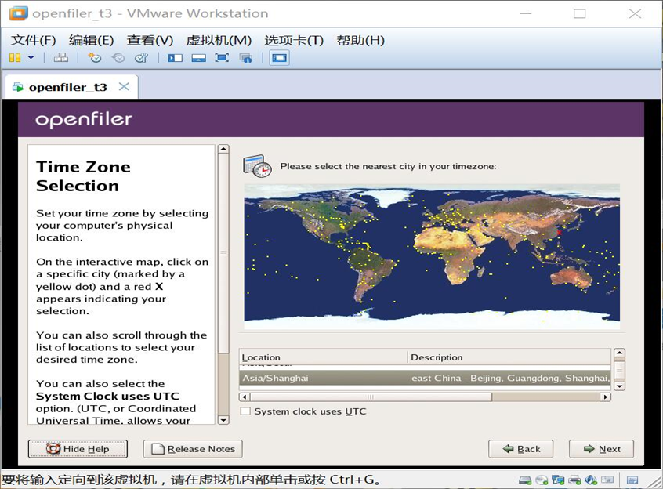Image resolution: width=663 pixels, height=489 pixels.
Task: Click the console view toolbar icon
Action: pos(279,57)
